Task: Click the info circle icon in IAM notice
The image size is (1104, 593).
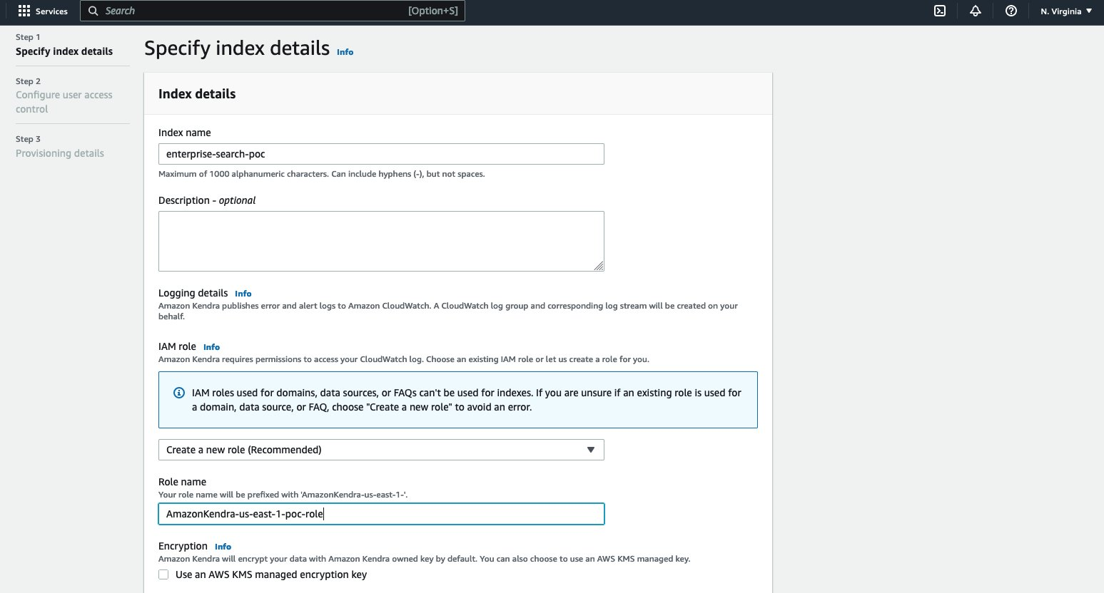Action: pyautogui.click(x=179, y=393)
